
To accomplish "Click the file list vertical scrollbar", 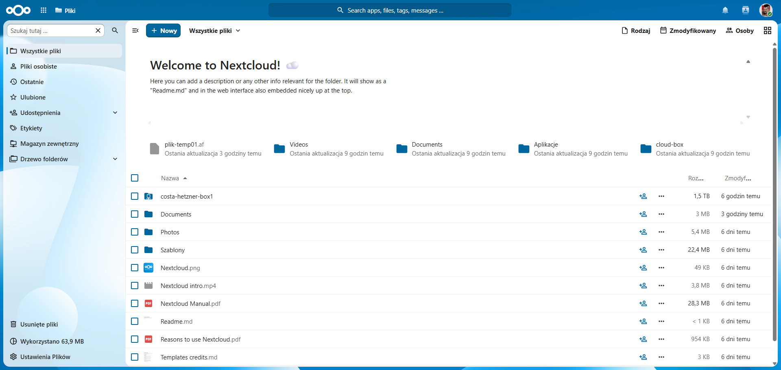I will (x=774, y=195).
